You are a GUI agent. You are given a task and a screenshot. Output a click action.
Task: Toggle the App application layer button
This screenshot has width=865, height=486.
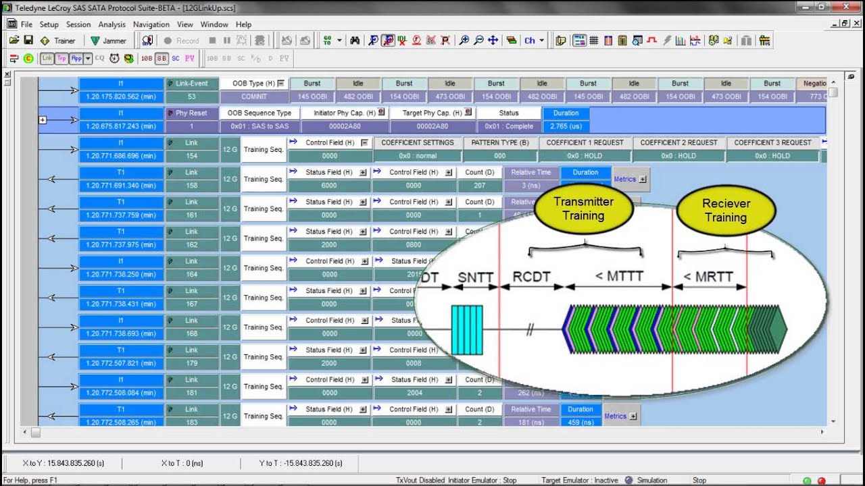[76, 58]
